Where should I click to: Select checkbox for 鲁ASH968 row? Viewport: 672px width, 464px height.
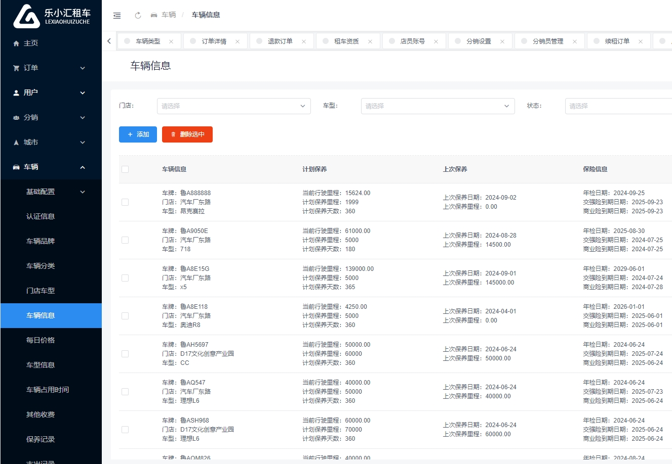tap(125, 430)
